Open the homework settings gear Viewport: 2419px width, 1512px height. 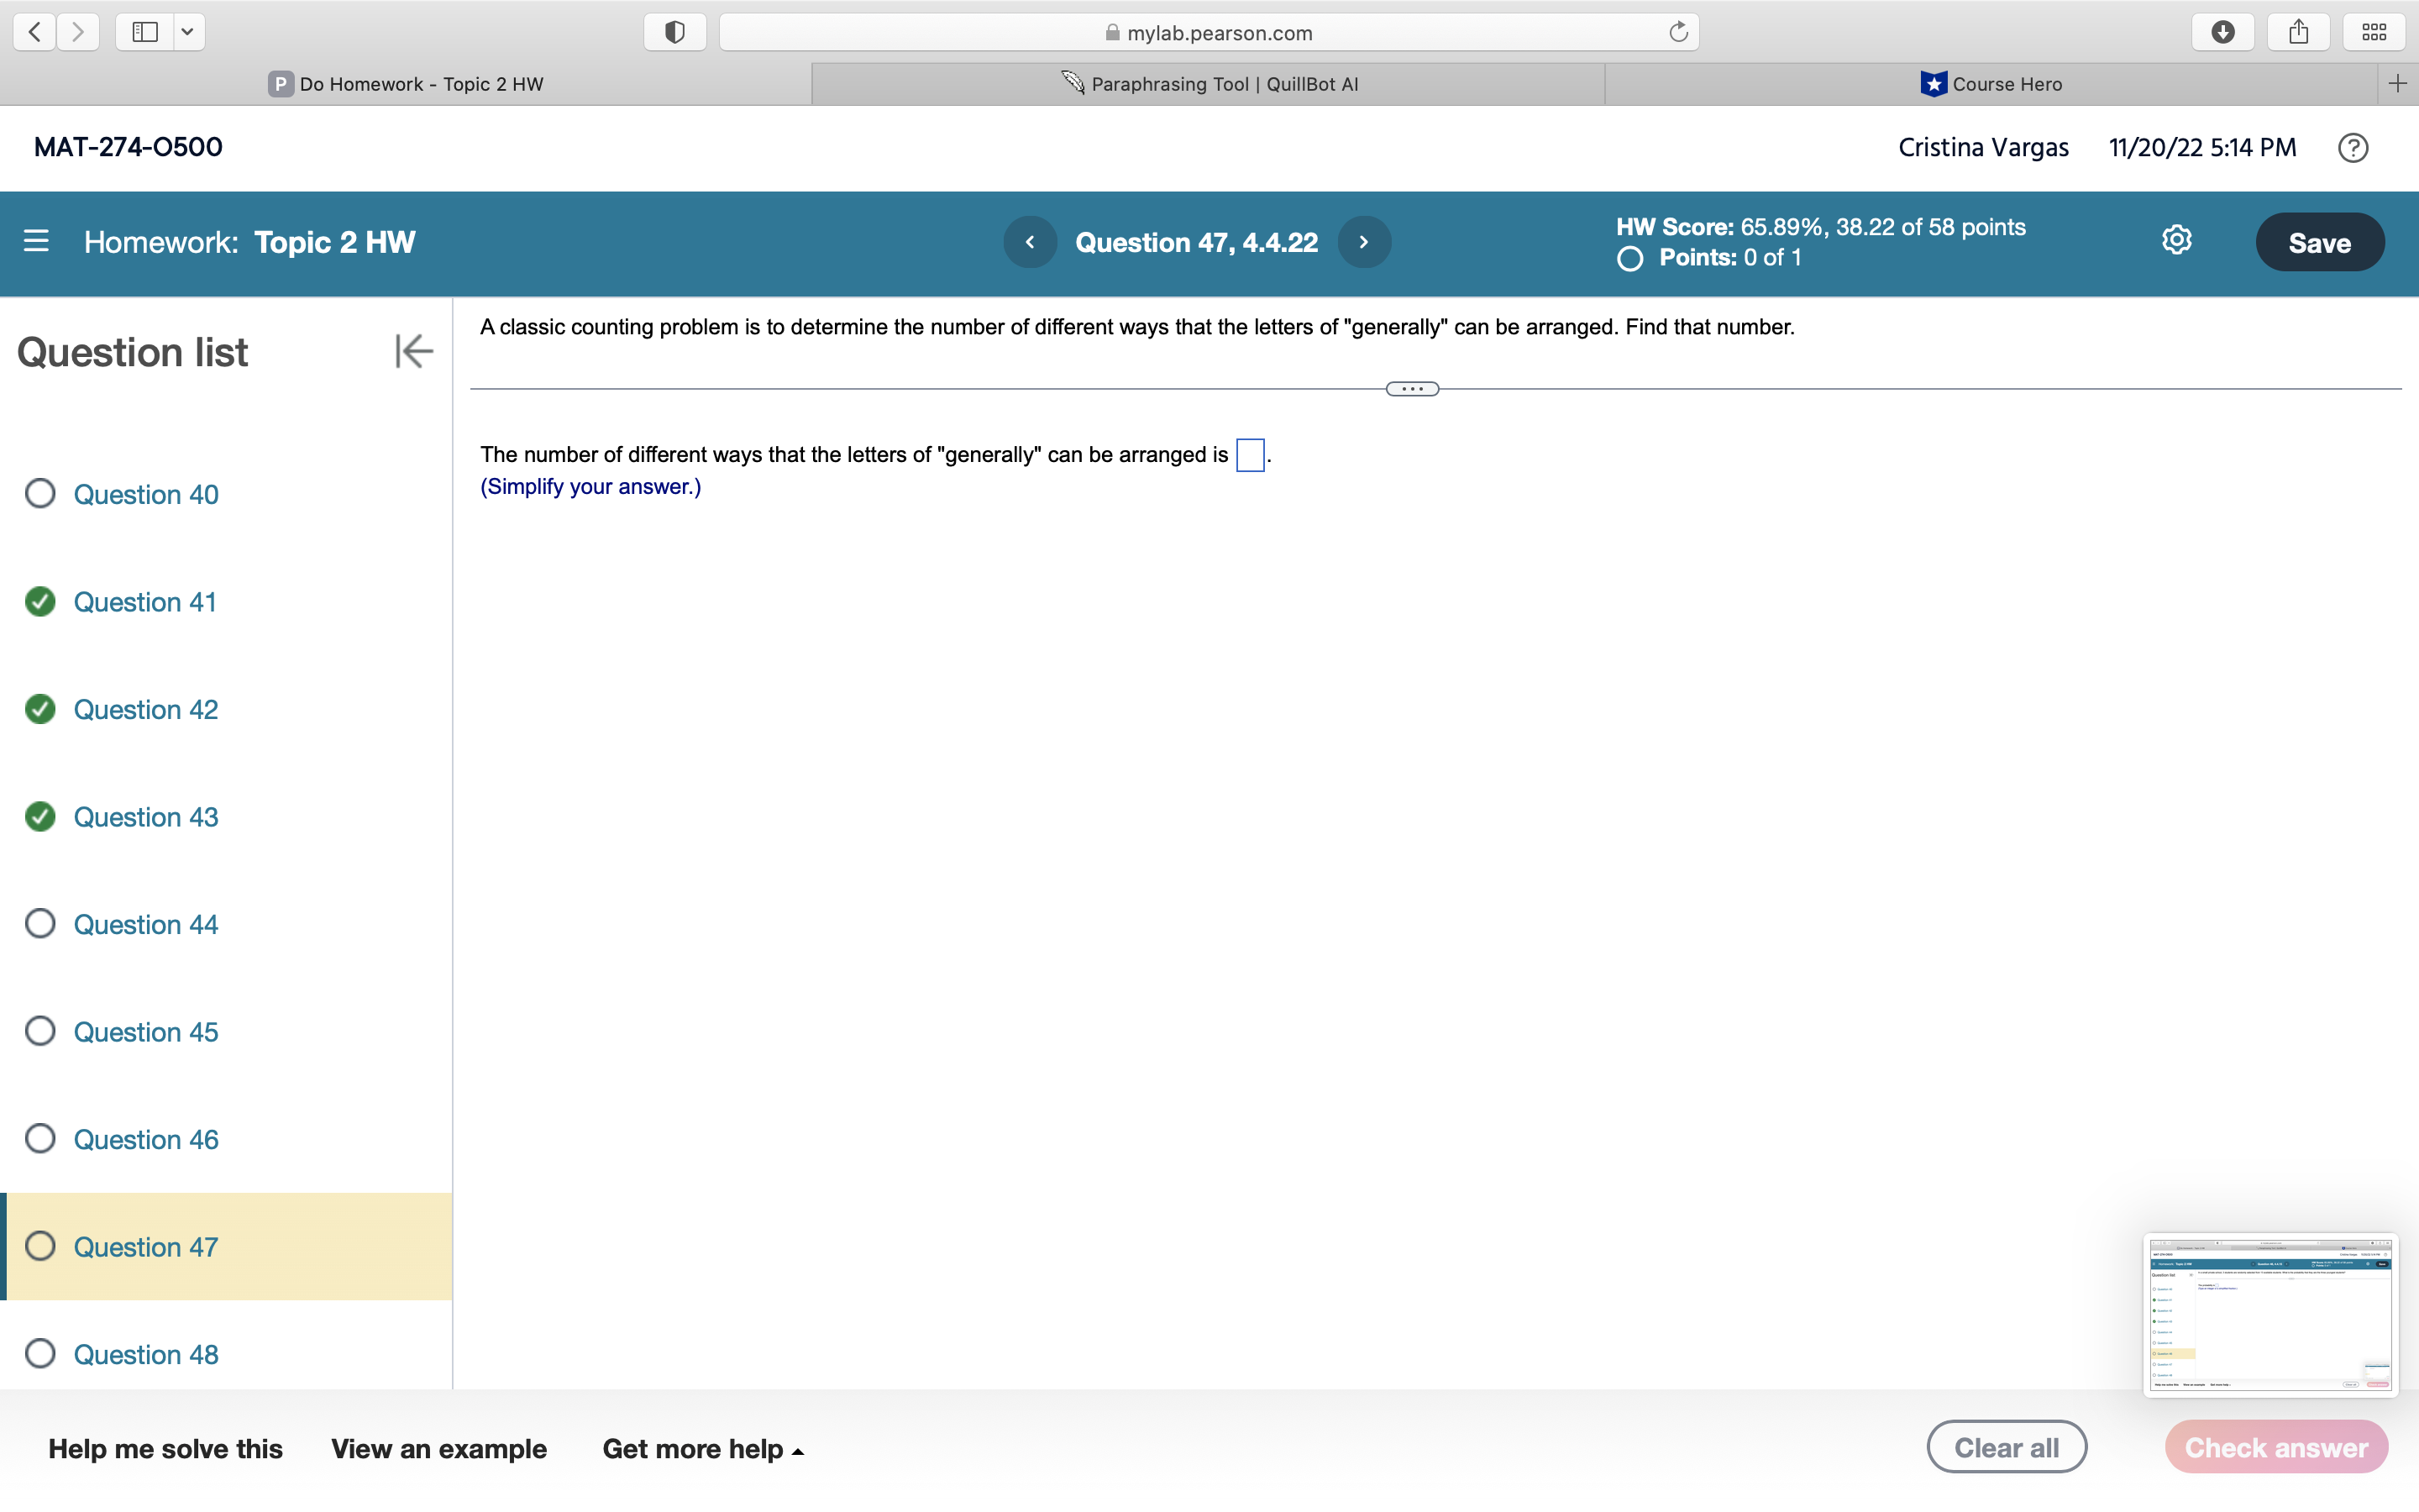2176,240
